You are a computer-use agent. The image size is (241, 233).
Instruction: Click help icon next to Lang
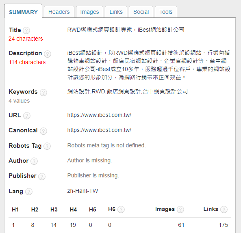tap(29, 192)
